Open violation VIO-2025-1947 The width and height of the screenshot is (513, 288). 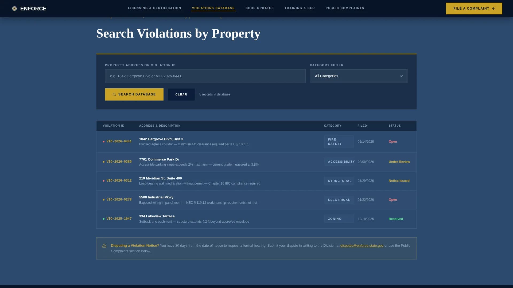pos(119,219)
